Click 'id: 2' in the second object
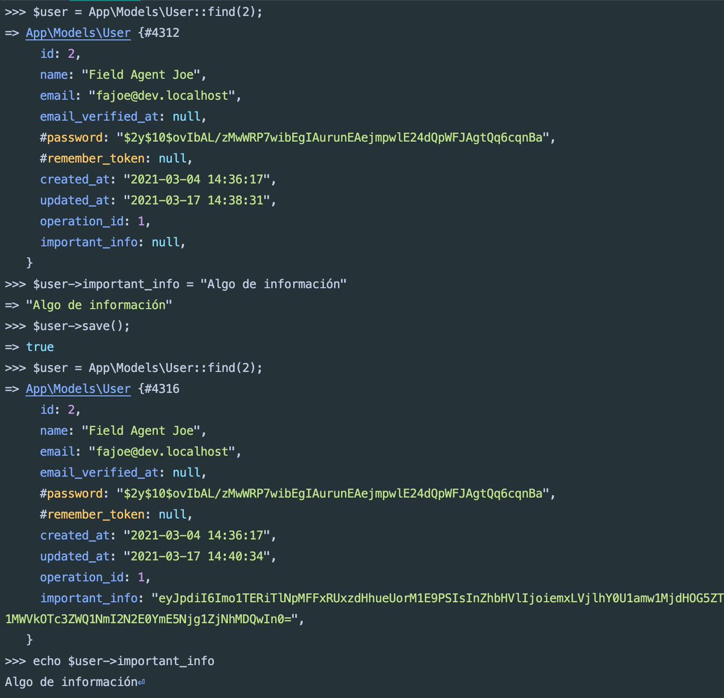This screenshot has height=698, width=724. tap(60, 410)
